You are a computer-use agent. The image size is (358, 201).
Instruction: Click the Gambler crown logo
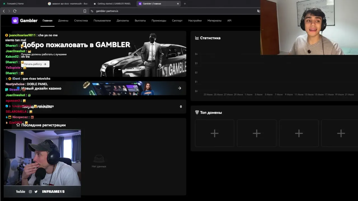coord(15,20)
